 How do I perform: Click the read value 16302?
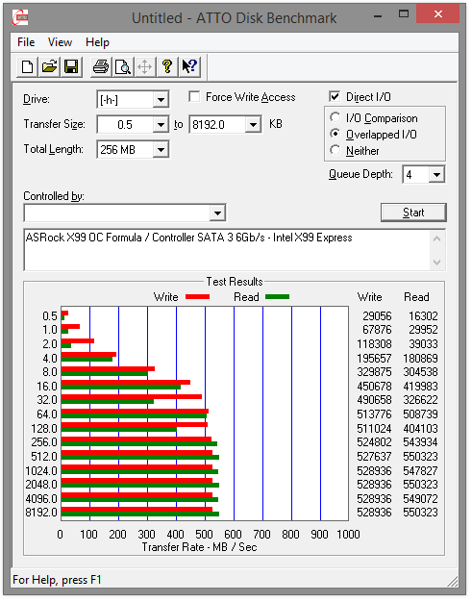pyautogui.click(x=423, y=316)
